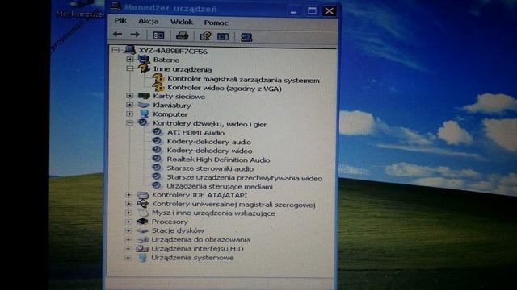Screen dimensions: 517x290
Task: Collapse the root XYZ-4A89BF7CF56 node
Action: pyautogui.click(x=115, y=50)
